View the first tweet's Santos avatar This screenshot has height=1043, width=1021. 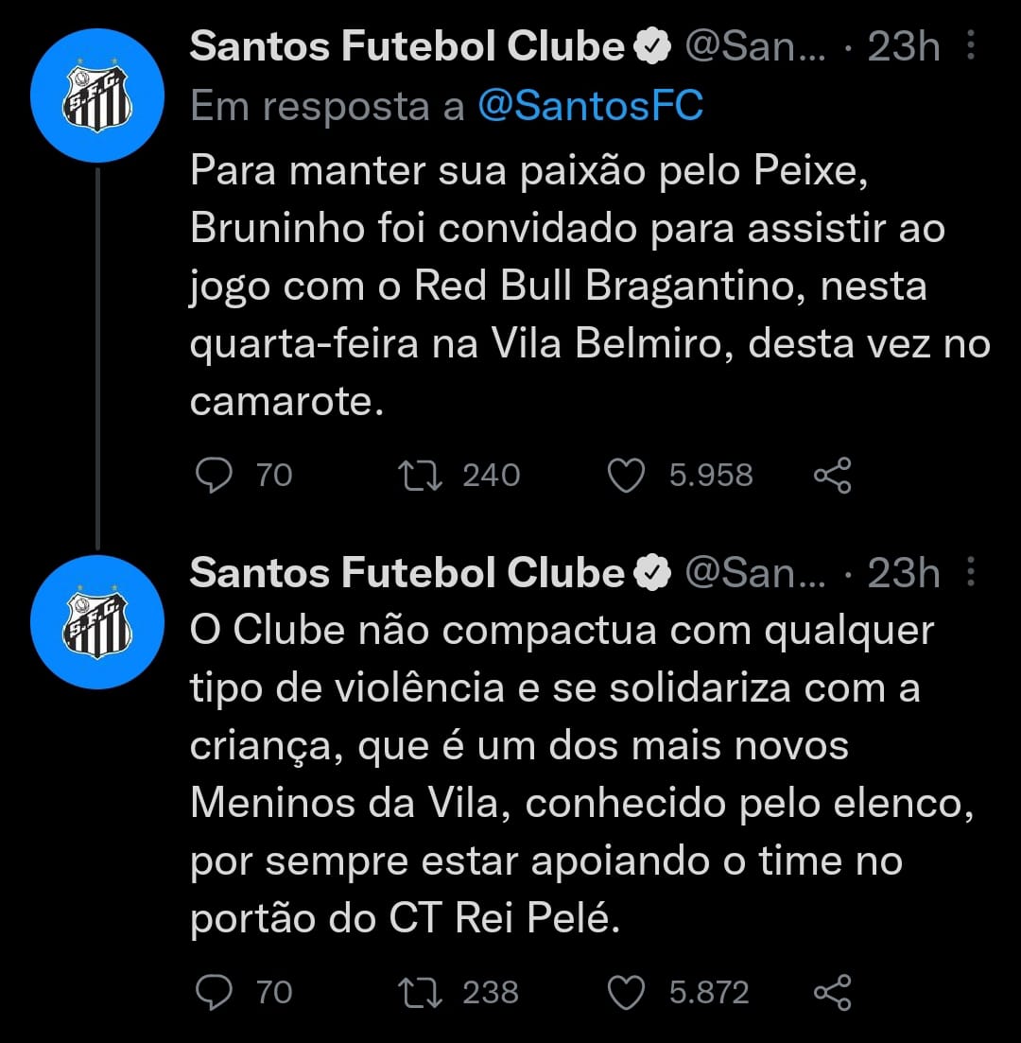(x=97, y=96)
